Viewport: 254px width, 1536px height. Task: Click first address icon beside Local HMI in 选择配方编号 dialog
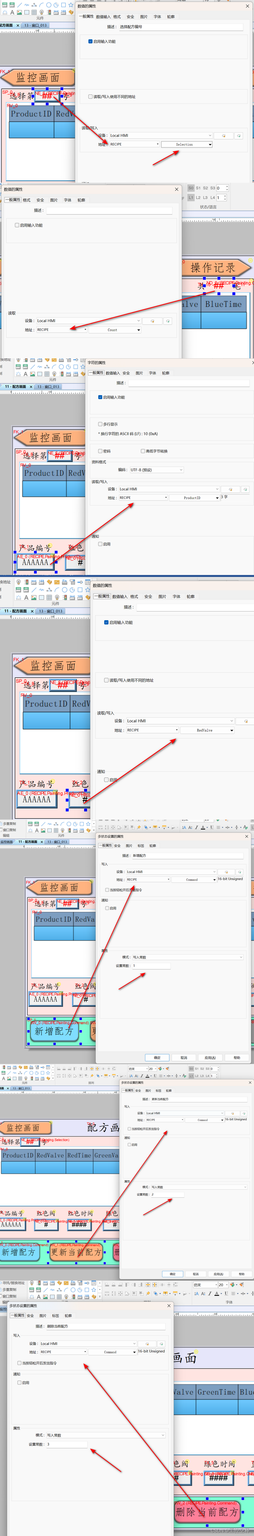point(224,135)
